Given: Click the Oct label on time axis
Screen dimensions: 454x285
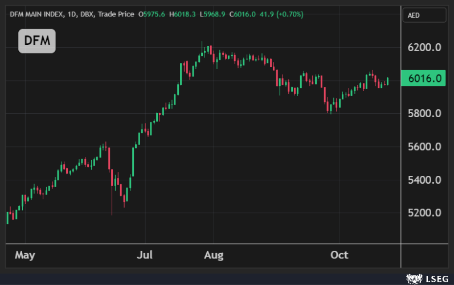Looking at the screenshot, I should pos(339,255).
